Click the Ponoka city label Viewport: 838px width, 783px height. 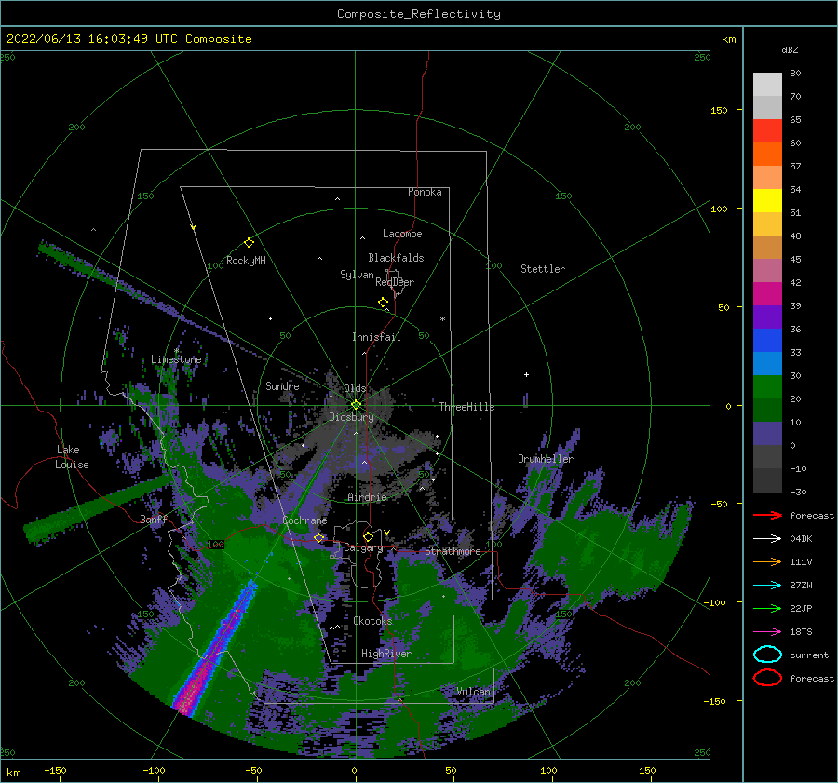click(425, 192)
